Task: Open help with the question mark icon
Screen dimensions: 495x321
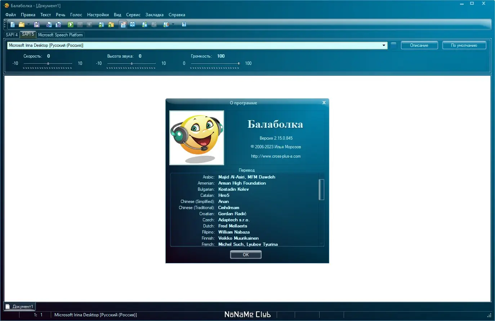Action: pos(184,24)
